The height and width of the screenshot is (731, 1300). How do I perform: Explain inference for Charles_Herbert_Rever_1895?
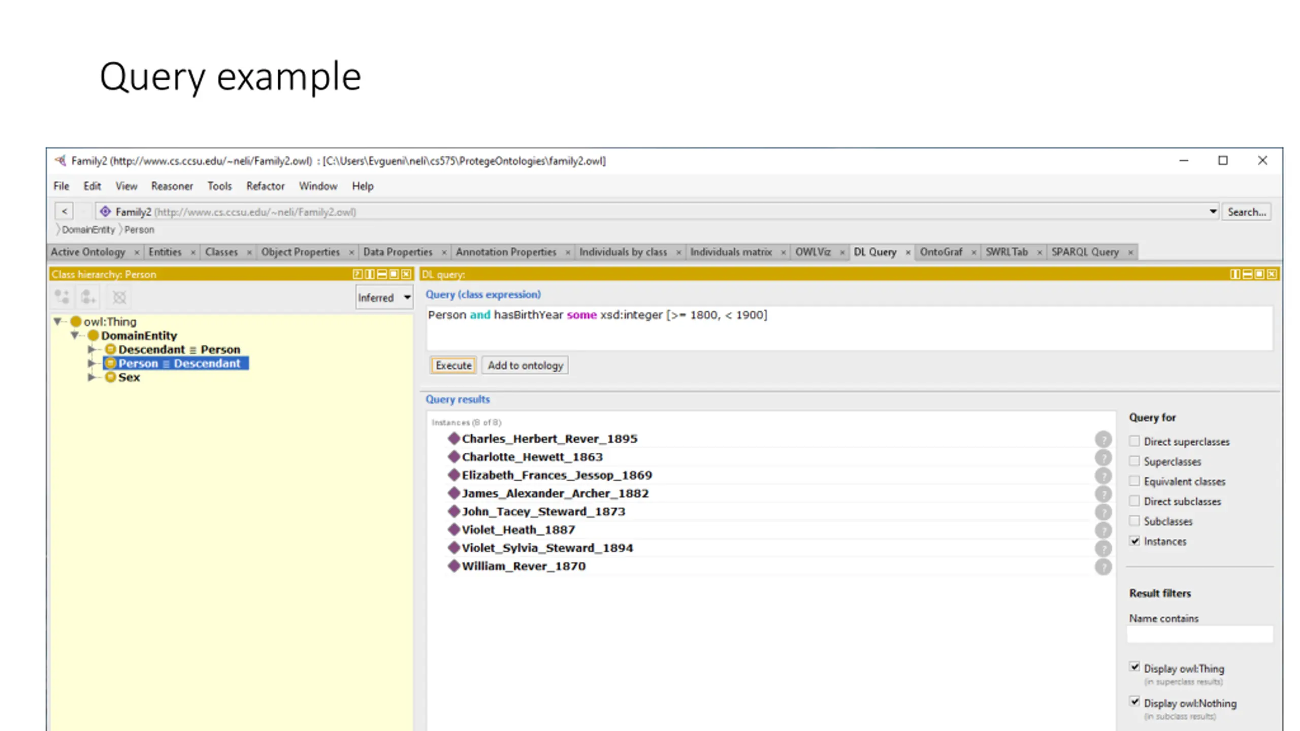coord(1102,439)
